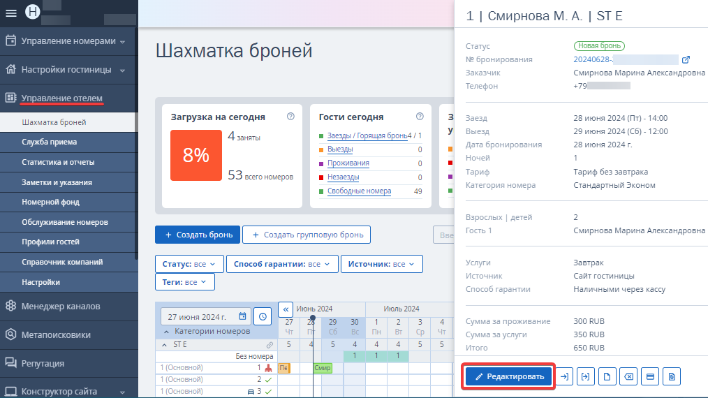708x398 pixels.
Task: Click the calendar icon in date field
Action: 242,316
